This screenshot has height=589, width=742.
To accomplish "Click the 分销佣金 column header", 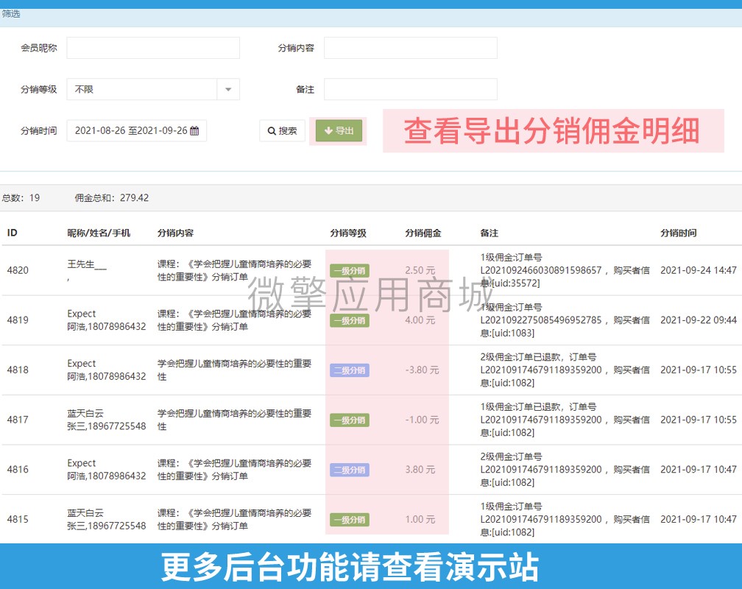I will click(423, 233).
